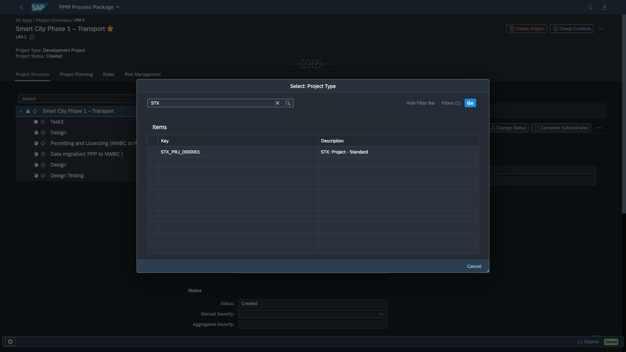Click the global search icon in the top bar
The image size is (626, 352).
590,7
